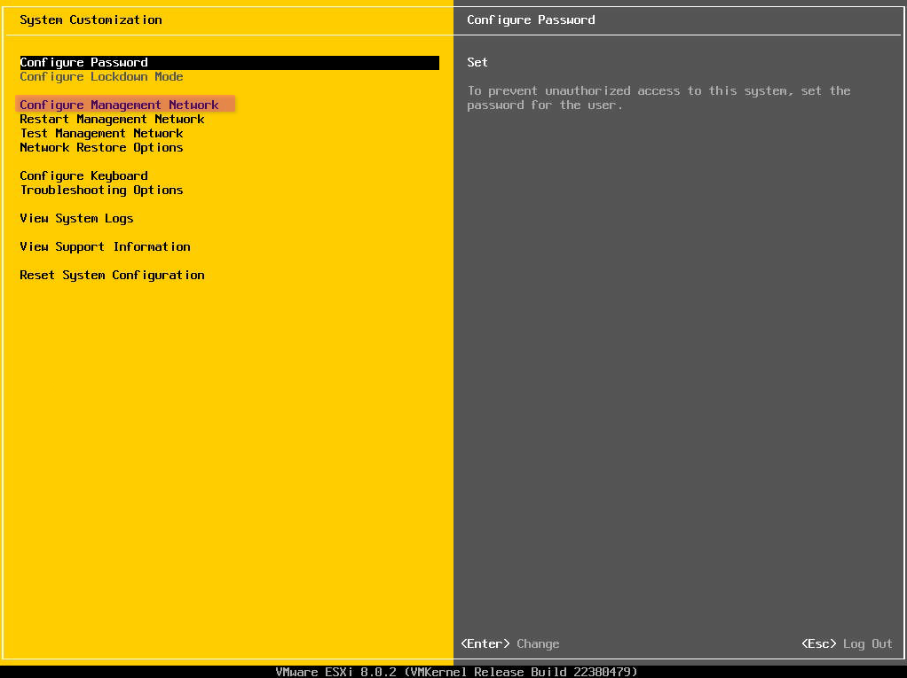Select Configure Keyboard entry
Screen dimensions: 907x678
83,176
